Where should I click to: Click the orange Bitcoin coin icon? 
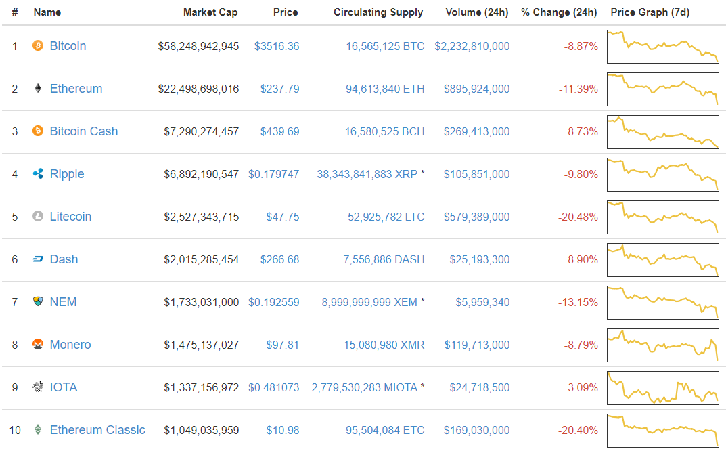38,46
